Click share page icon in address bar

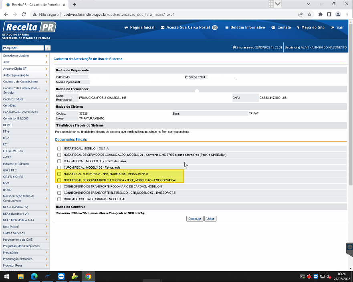(301, 14)
